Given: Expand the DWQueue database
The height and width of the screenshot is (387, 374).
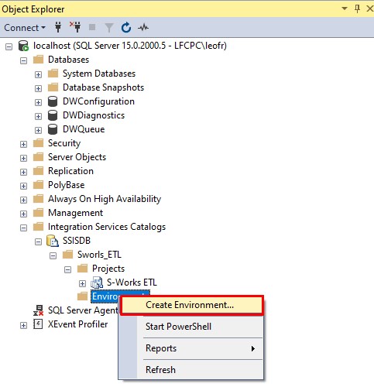Looking at the screenshot, I should (x=38, y=130).
